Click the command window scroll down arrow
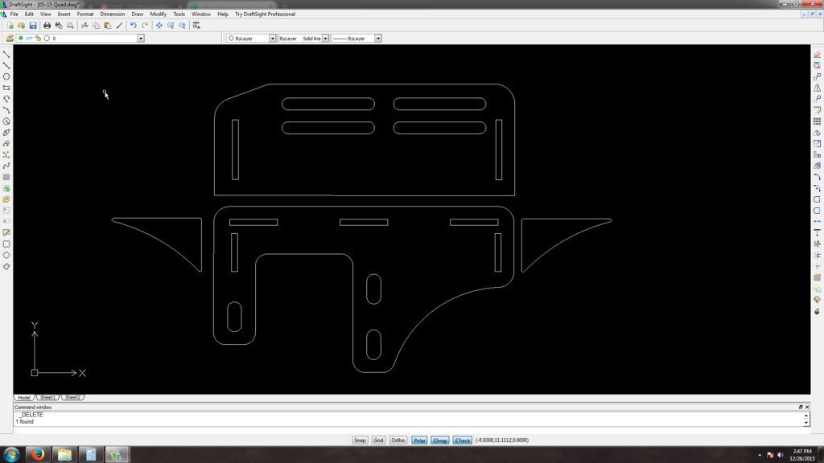The width and height of the screenshot is (824, 463). tap(806, 423)
